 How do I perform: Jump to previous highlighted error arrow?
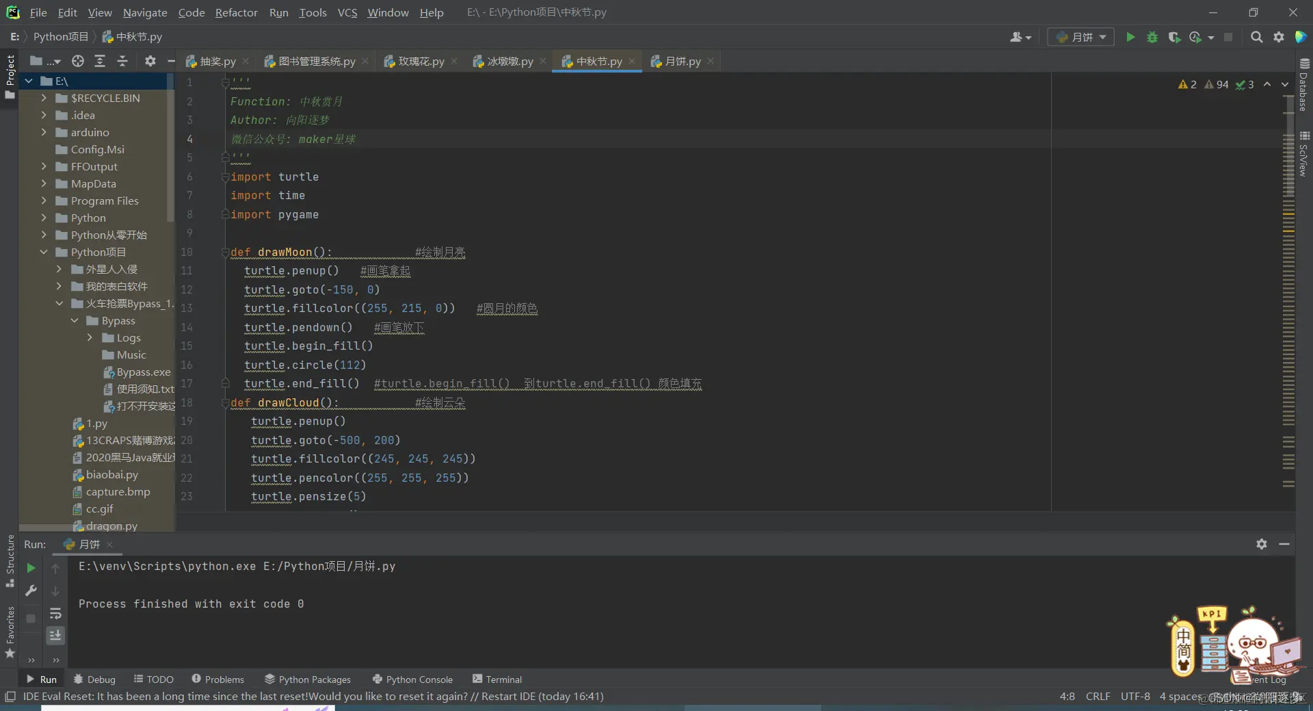point(1267,84)
